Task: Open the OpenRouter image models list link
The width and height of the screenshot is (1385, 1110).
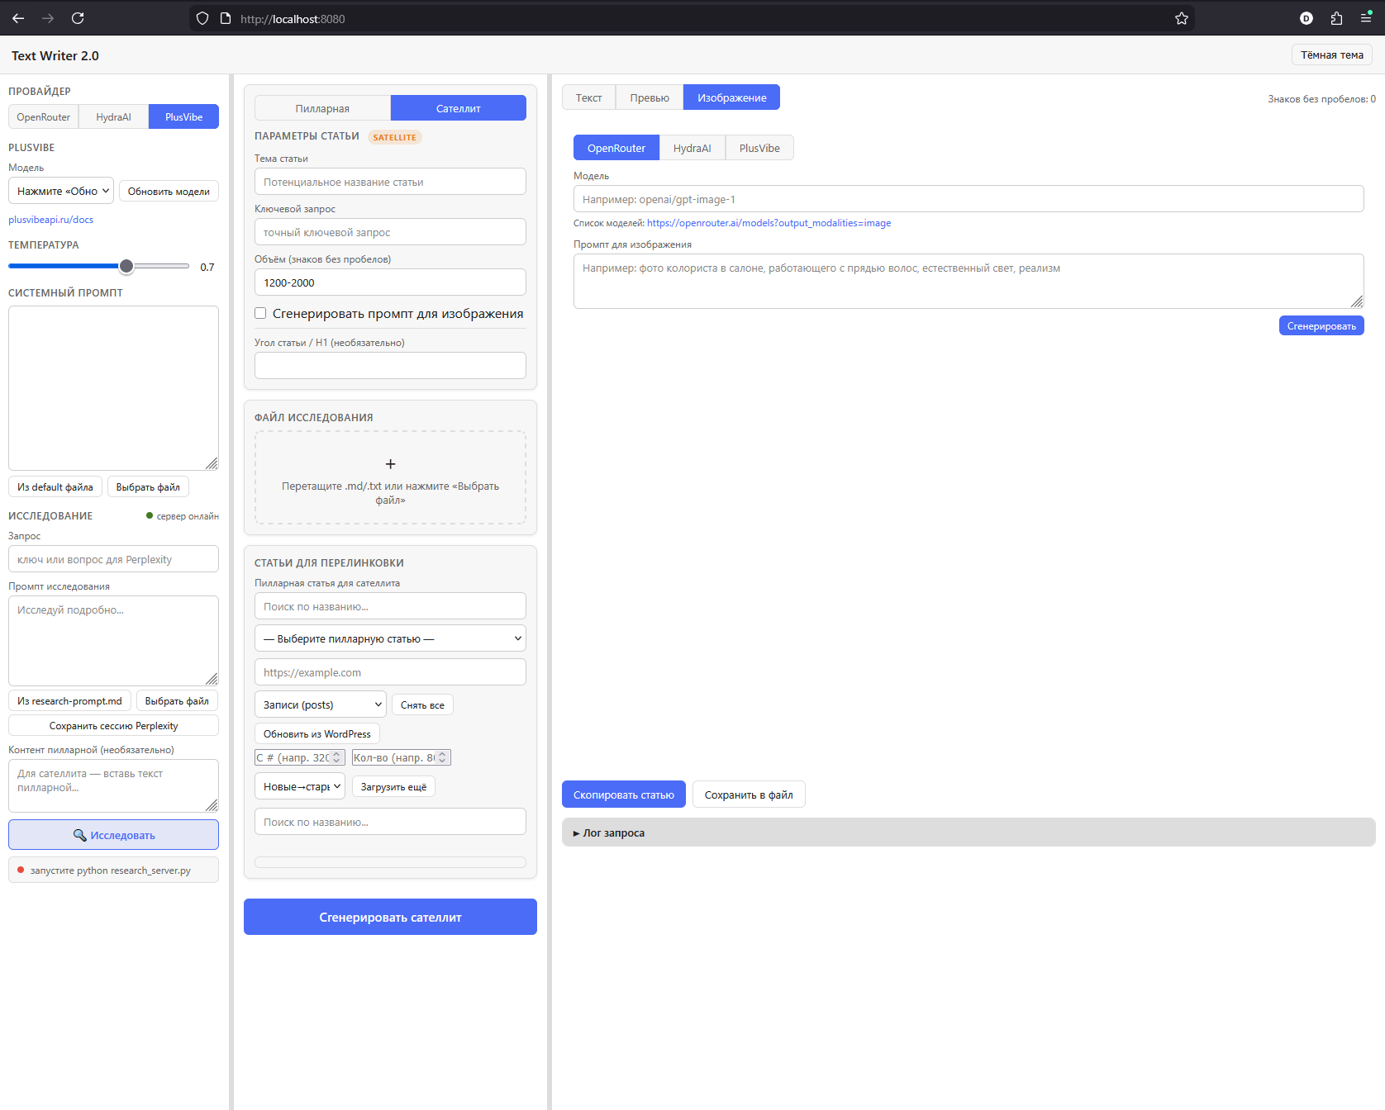Action: (x=769, y=223)
